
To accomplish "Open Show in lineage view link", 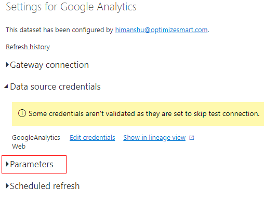I will click(x=154, y=138).
